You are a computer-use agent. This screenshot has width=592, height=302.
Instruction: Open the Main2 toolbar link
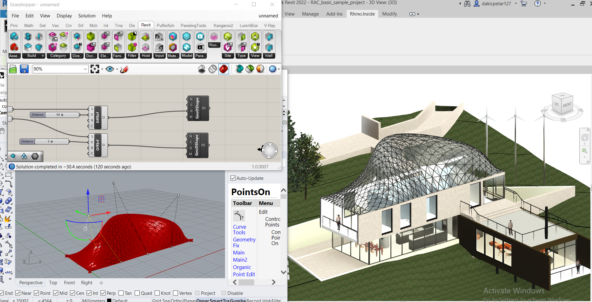pos(240,260)
